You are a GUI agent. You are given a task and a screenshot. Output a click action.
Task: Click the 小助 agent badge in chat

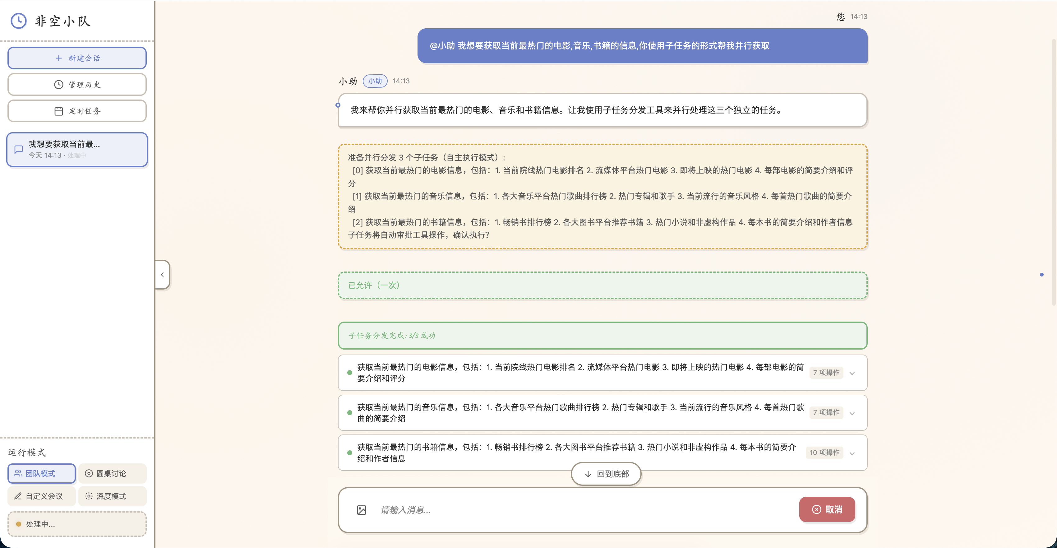pos(374,81)
